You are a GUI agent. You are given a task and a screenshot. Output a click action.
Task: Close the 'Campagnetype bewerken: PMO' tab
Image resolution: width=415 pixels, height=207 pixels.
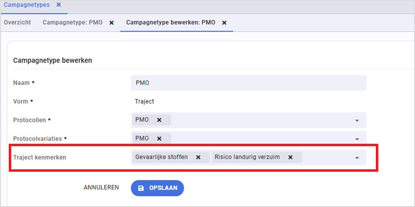(x=224, y=22)
